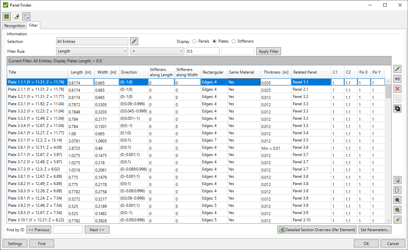408x250 pixels.
Task: Delete the selected plate with the red X icon
Action: click(x=397, y=88)
